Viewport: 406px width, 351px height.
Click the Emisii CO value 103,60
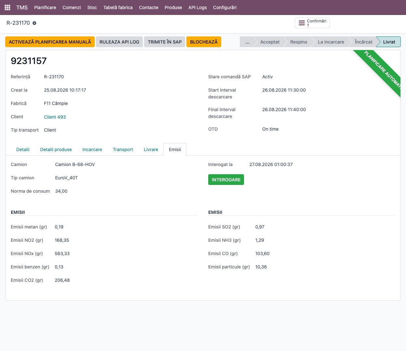click(263, 253)
